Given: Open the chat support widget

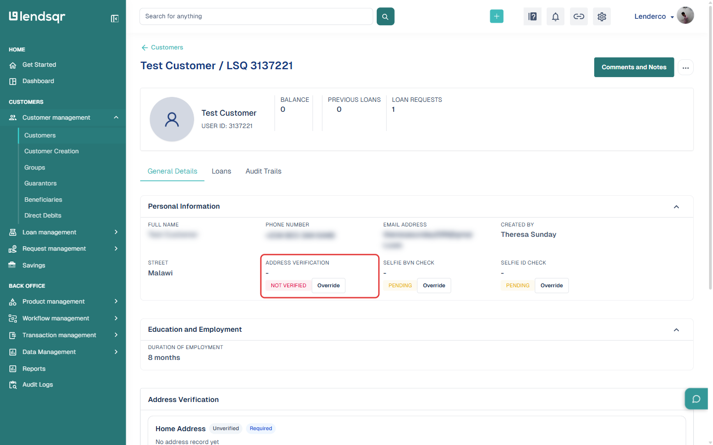Looking at the screenshot, I should pyautogui.click(x=696, y=399).
